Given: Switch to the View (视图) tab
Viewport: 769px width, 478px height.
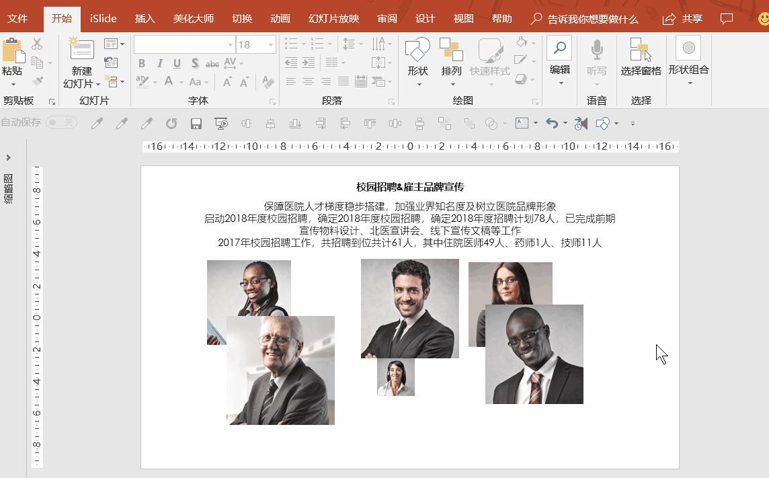Looking at the screenshot, I should [463, 19].
